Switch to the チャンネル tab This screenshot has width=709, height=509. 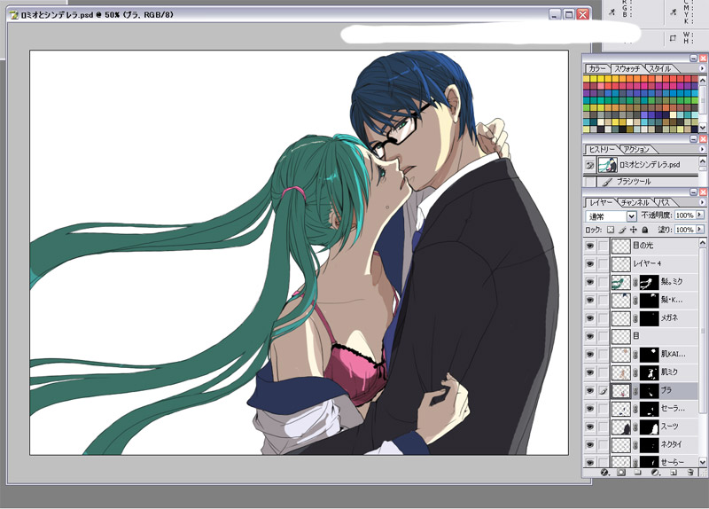(635, 202)
